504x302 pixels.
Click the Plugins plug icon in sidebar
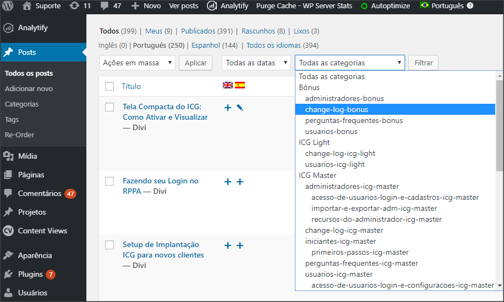[8, 274]
